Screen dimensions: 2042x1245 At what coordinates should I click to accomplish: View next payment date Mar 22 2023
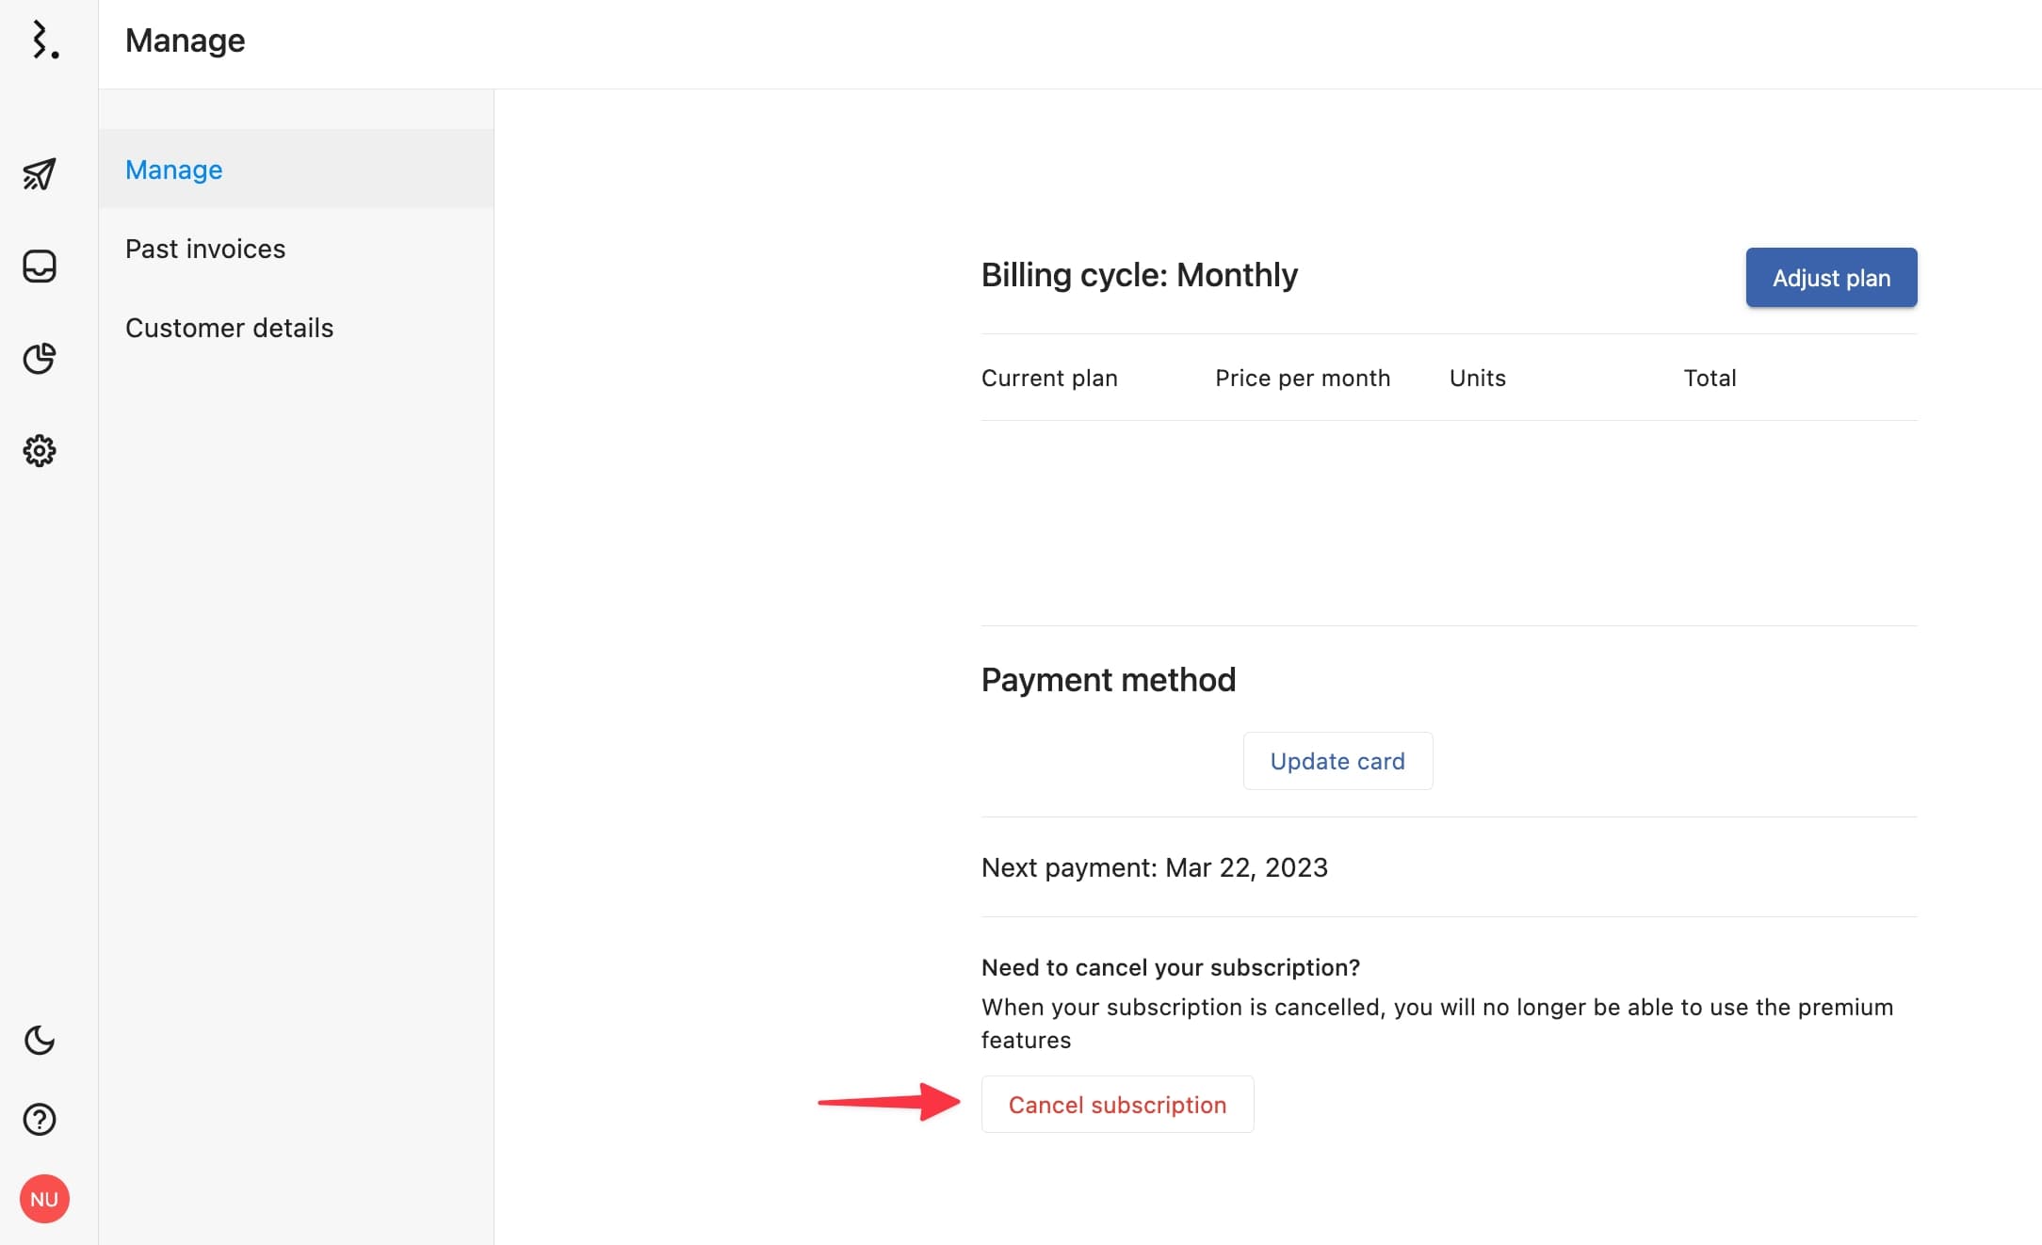coord(1155,867)
